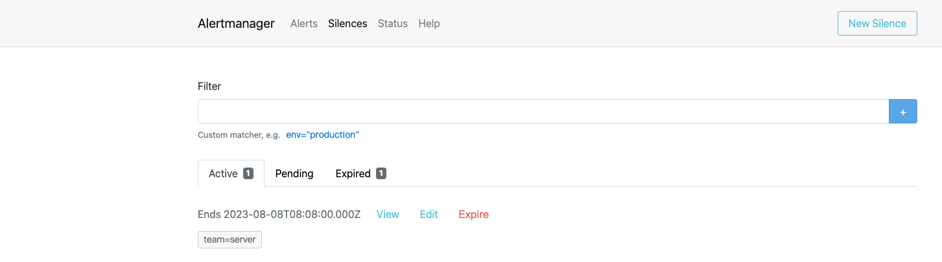Open the Help link in navbar
The height and width of the screenshot is (262, 942).
[x=429, y=23]
